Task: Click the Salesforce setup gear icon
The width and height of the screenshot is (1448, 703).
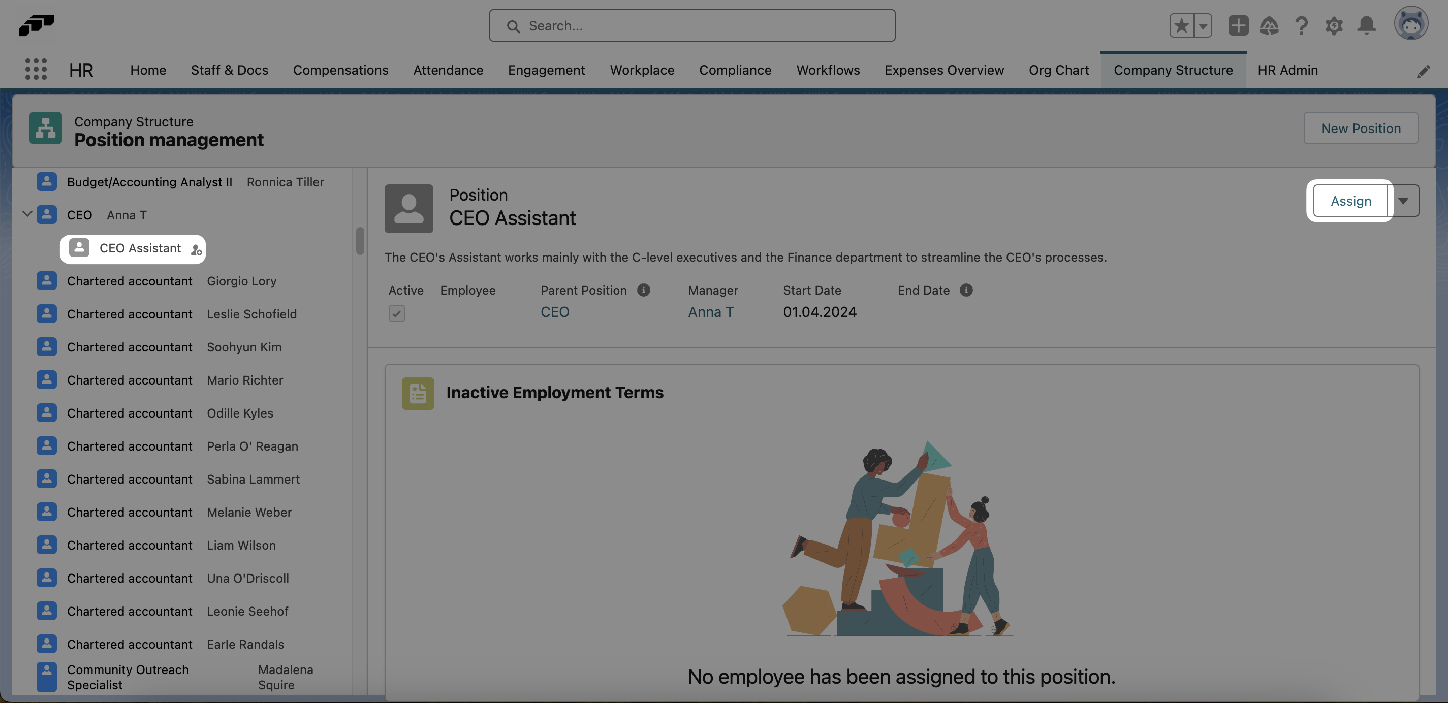Action: (1334, 25)
